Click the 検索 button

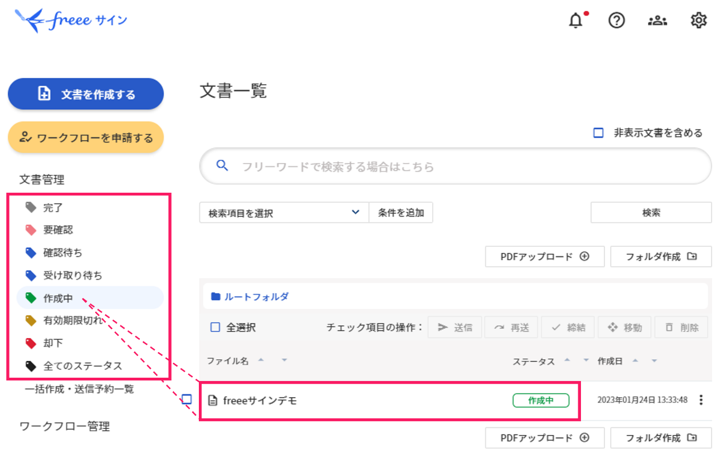tap(651, 213)
